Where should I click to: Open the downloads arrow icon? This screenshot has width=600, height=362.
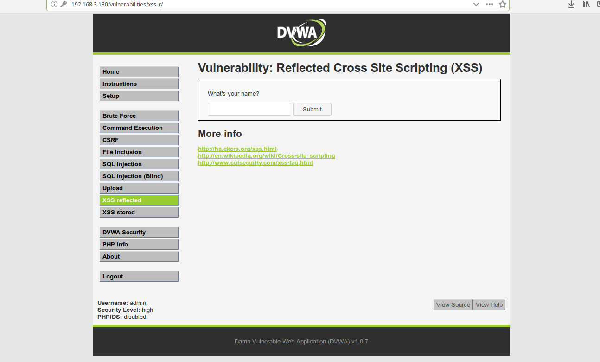tap(571, 4)
